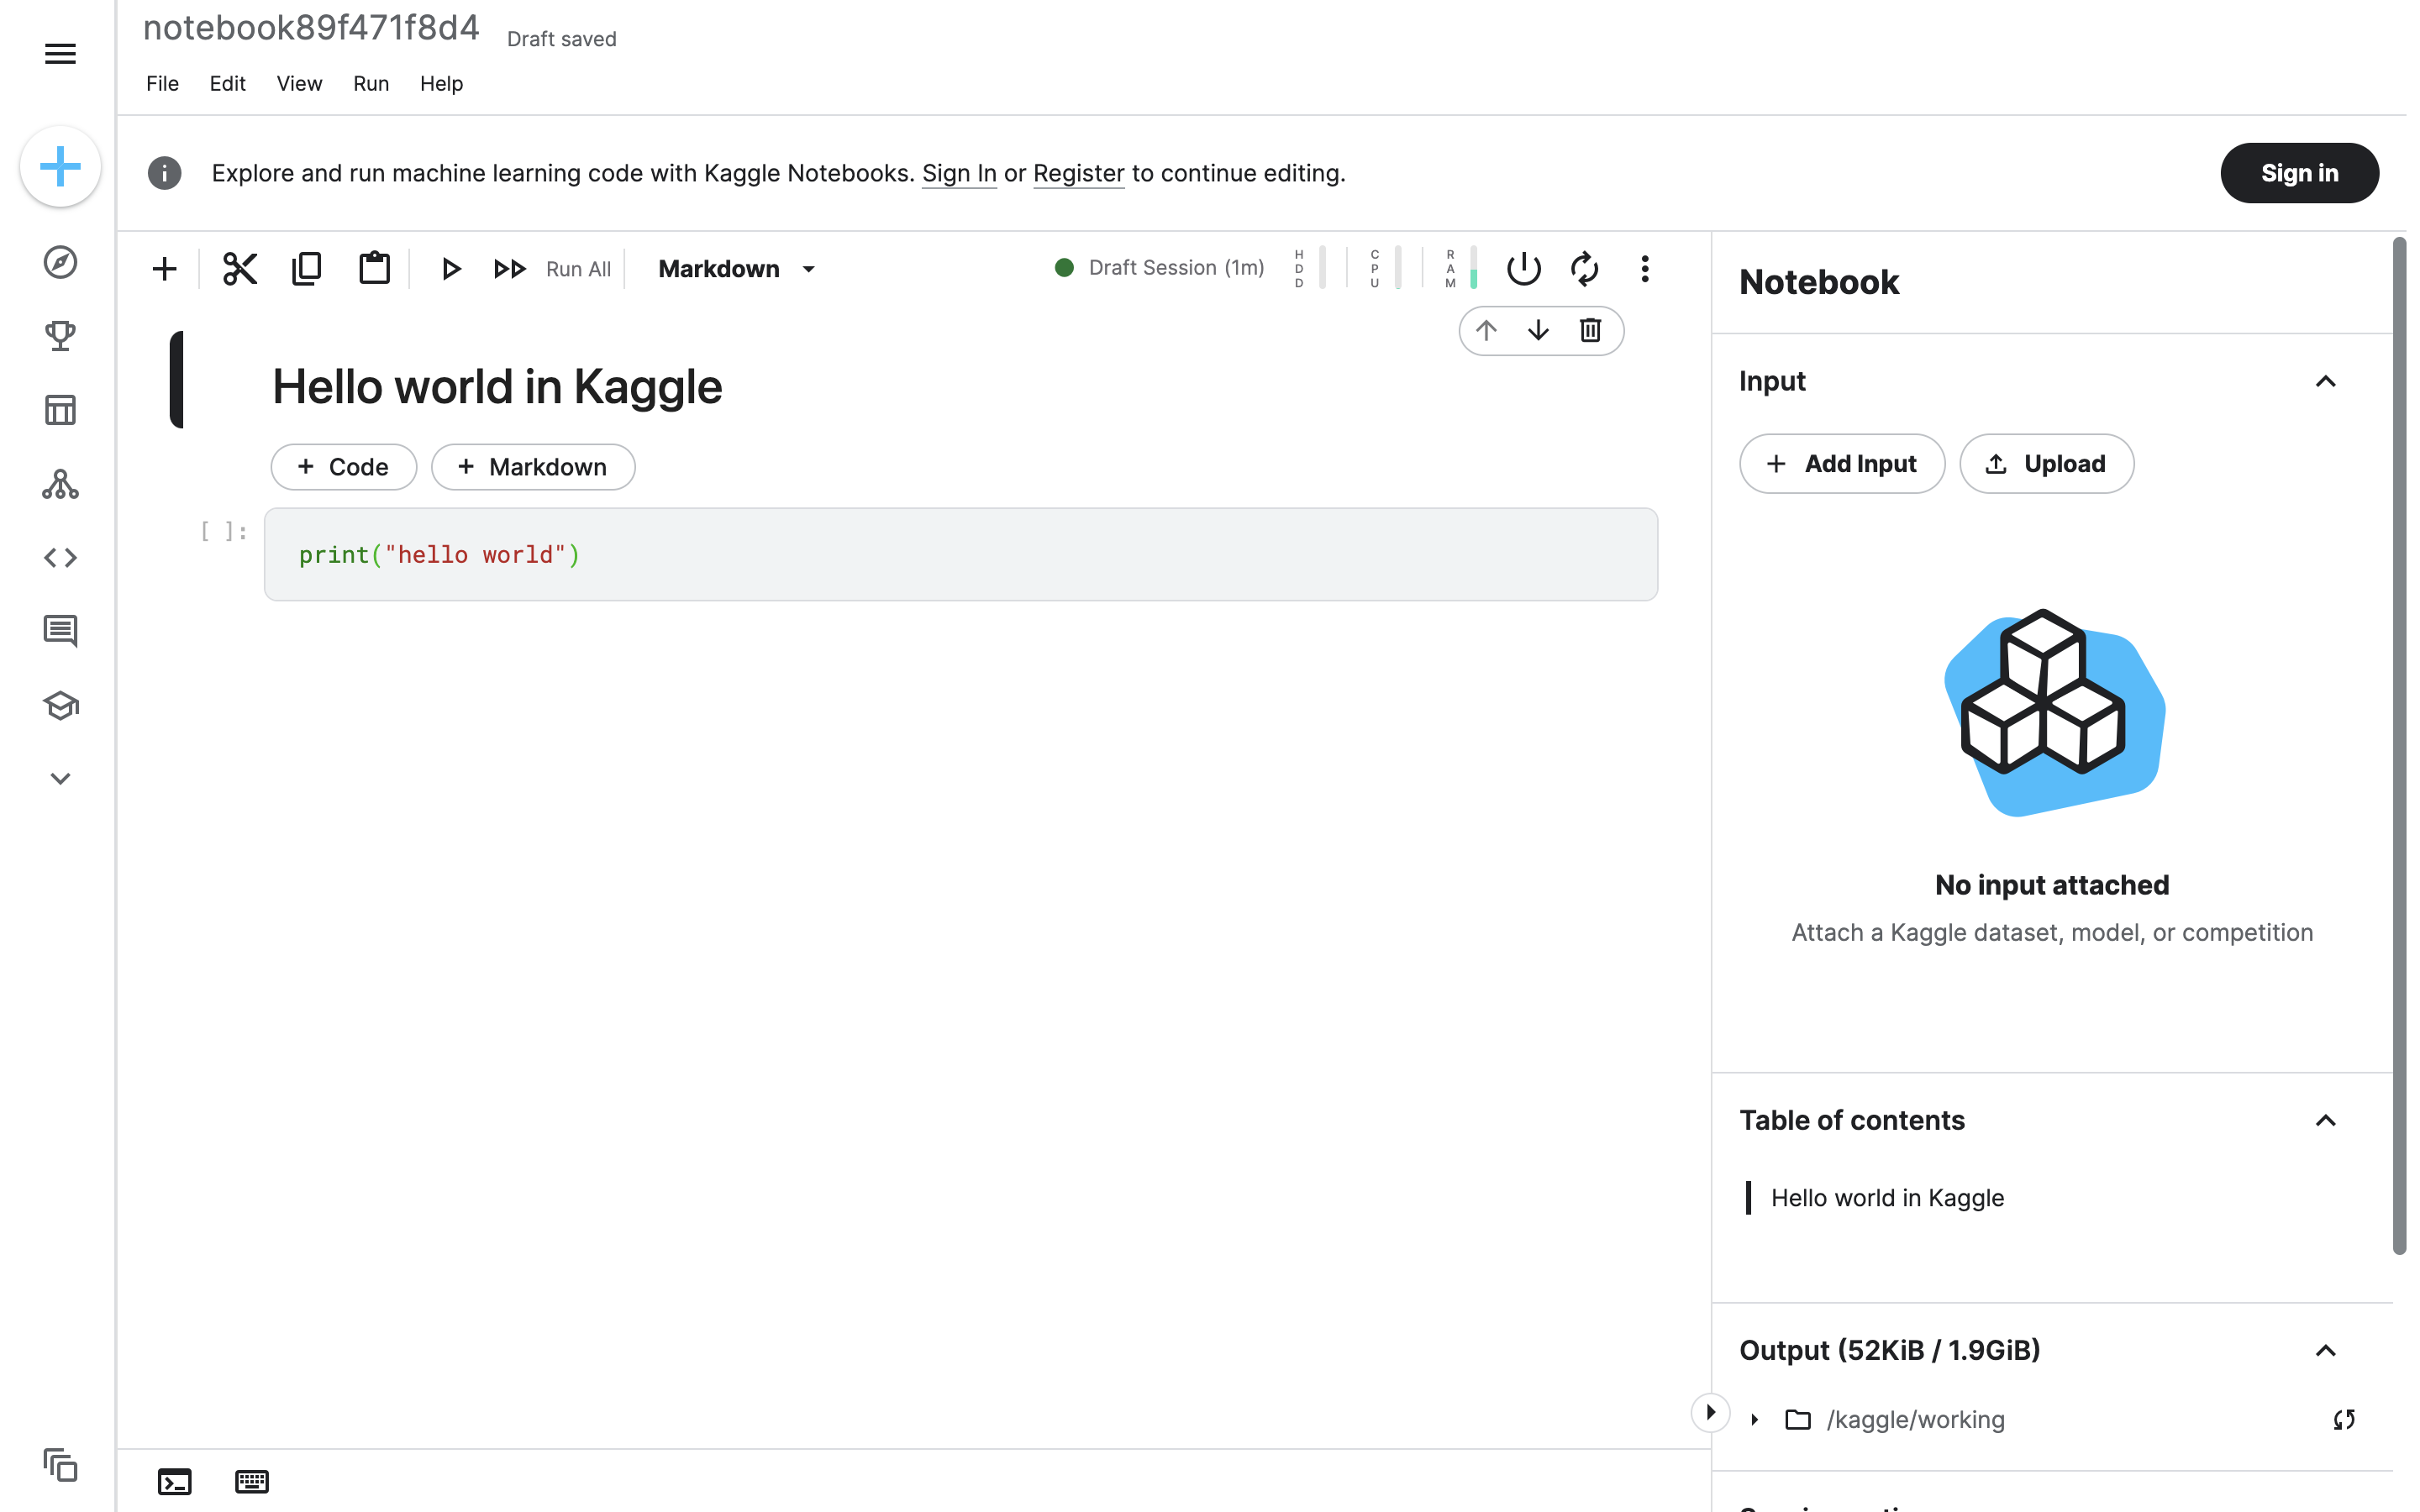Open keyboard shortcuts icon at bottom
The width and height of the screenshot is (2420, 1512).
(252, 1482)
